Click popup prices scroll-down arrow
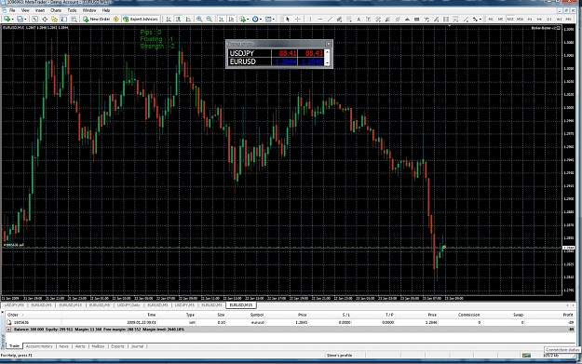Screen dimensions: 582x364 328,63
